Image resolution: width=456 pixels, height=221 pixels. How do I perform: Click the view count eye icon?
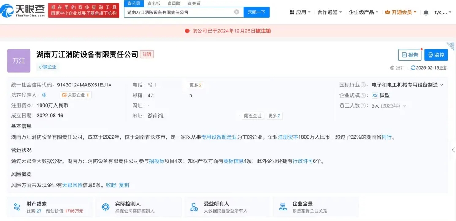click(392, 67)
